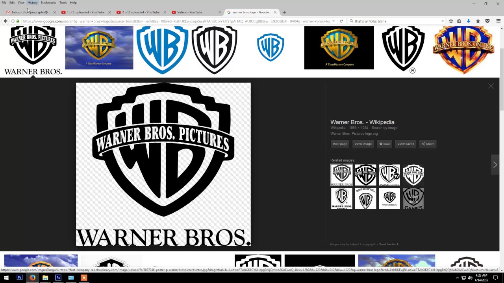Click the 'Wikipedia' source link
Image resolution: width=504 pixels, height=283 pixels.
tap(338, 128)
